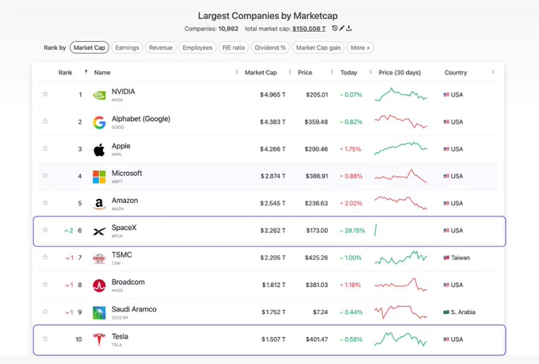This screenshot has height=364, width=539.
Task: Open the Alphabet (Google) company page
Action: [141, 119]
